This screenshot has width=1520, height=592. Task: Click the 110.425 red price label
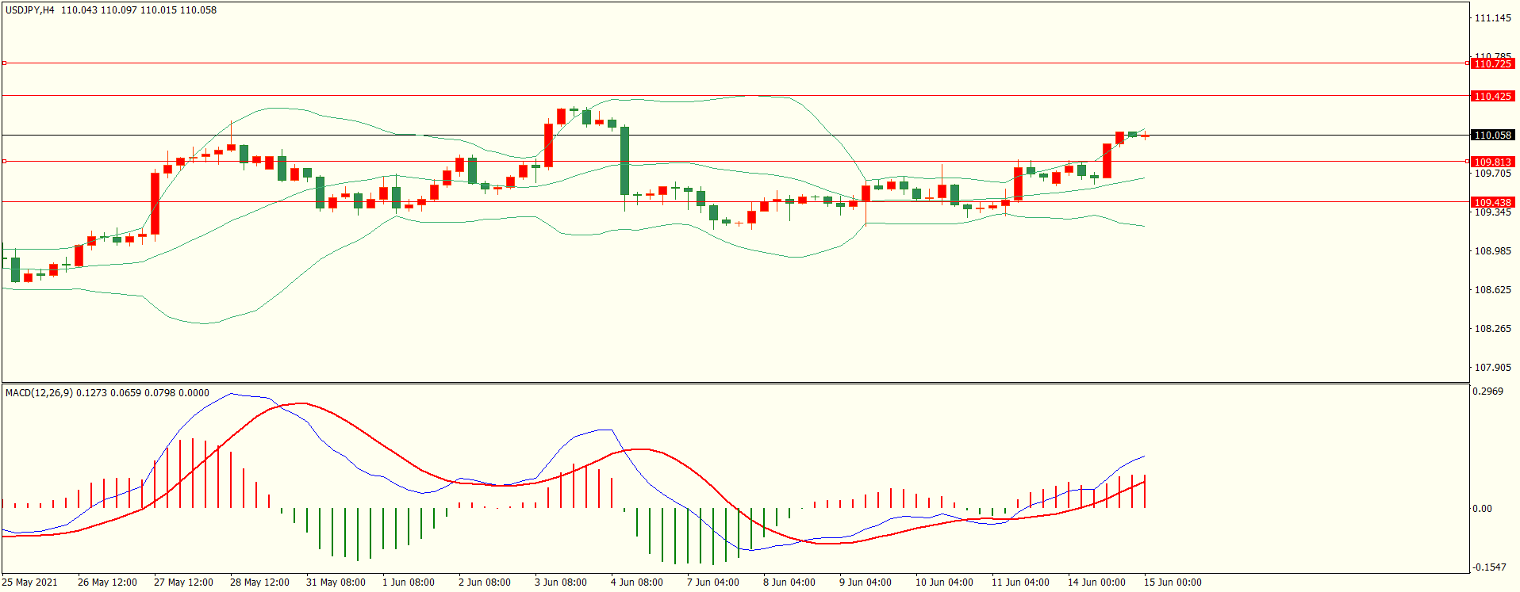click(1492, 96)
